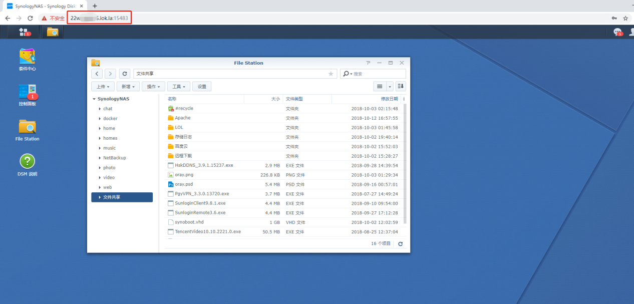This screenshot has width=634, height=304.
Task: Expand the chat folder in tree
Action: pyautogui.click(x=100, y=109)
